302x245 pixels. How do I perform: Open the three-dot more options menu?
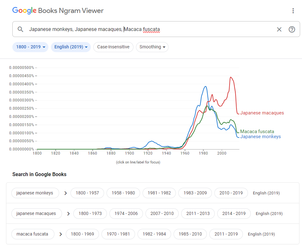coord(293,11)
